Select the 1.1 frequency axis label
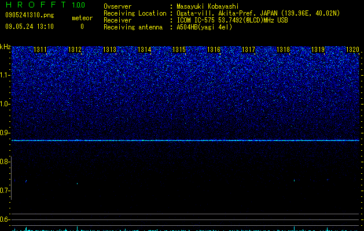The width and height of the screenshot is (364, 231). point(5,75)
